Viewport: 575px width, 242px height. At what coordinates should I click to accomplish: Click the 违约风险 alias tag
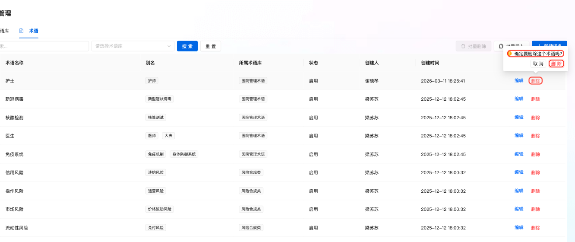156,172
